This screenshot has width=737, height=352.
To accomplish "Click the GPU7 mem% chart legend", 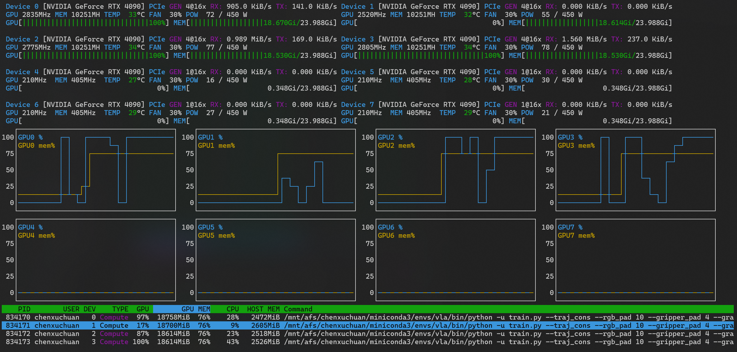I will (576, 235).
